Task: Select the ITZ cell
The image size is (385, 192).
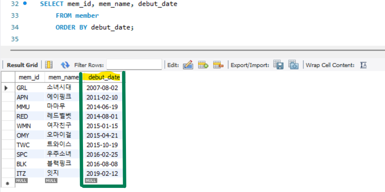Action: pyautogui.click(x=30, y=174)
